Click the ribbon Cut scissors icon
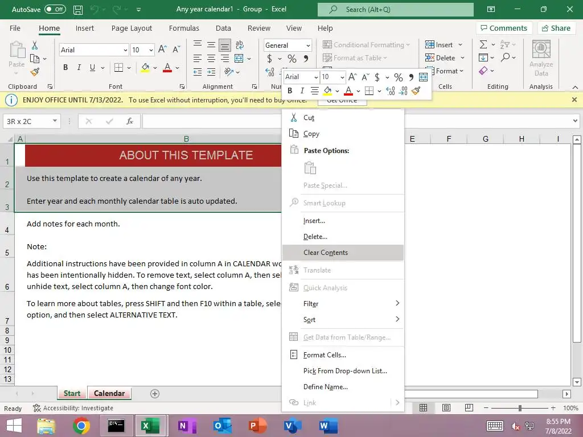This screenshot has height=437, width=583. click(35, 46)
